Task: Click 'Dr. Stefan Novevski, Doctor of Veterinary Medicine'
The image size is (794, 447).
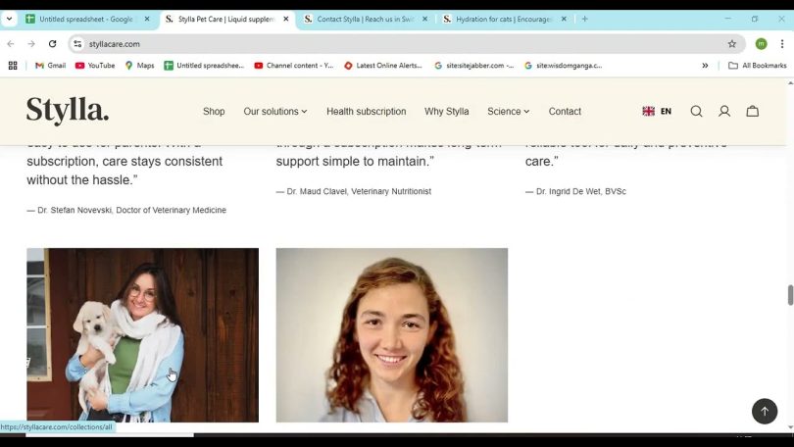Action: point(131,210)
